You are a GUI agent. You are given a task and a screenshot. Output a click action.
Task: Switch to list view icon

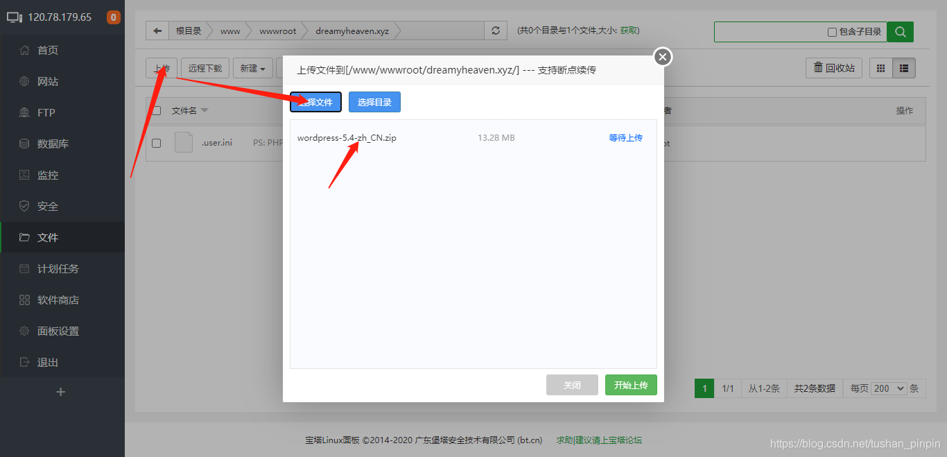click(x=904, y=68)
